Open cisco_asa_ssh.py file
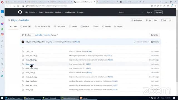The width and height of the screenshot is (178, 100). coord(31,56)
